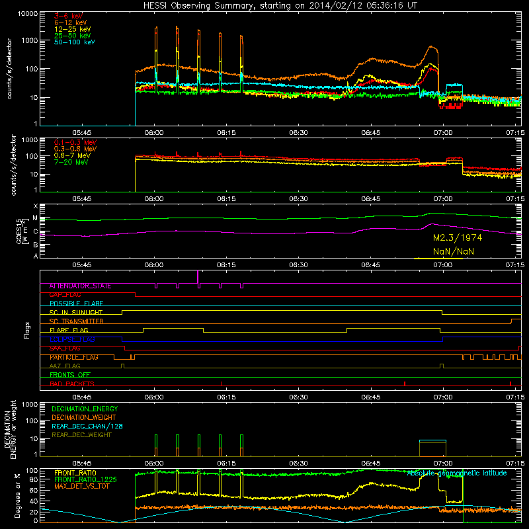Screen dimensions: 529x529
Task: Click the '05:45' tick under the decimation plot
Action: coord(82,464)
